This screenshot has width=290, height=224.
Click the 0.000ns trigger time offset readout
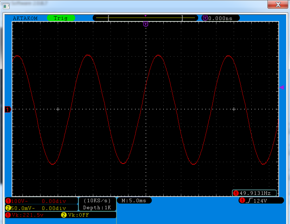[220, 18]
